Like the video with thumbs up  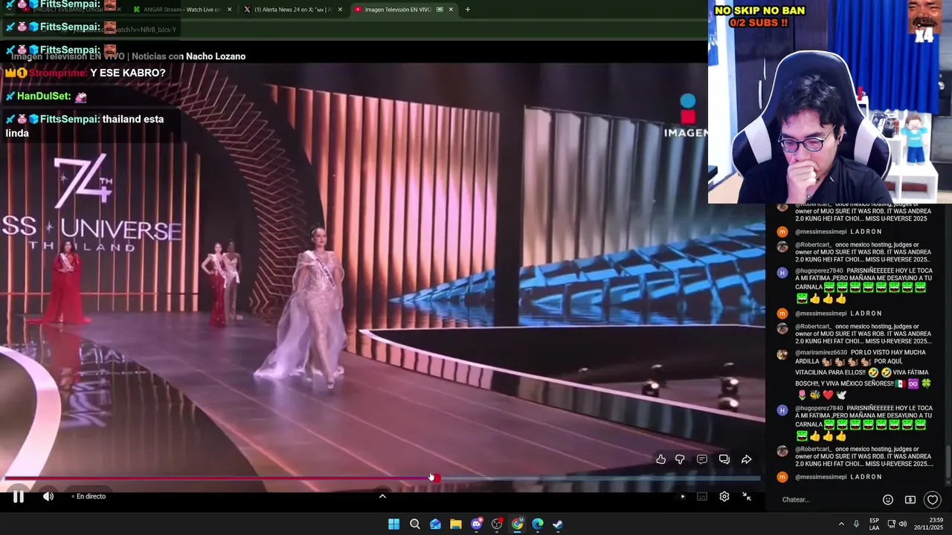[x=661, y=459]
